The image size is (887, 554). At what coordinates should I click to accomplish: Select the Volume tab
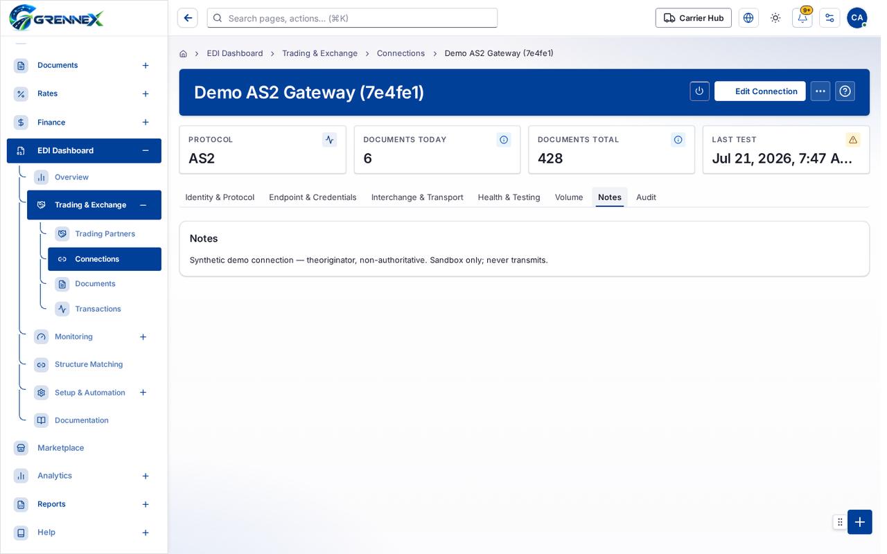pyautogui.click(x=569, y=197)
